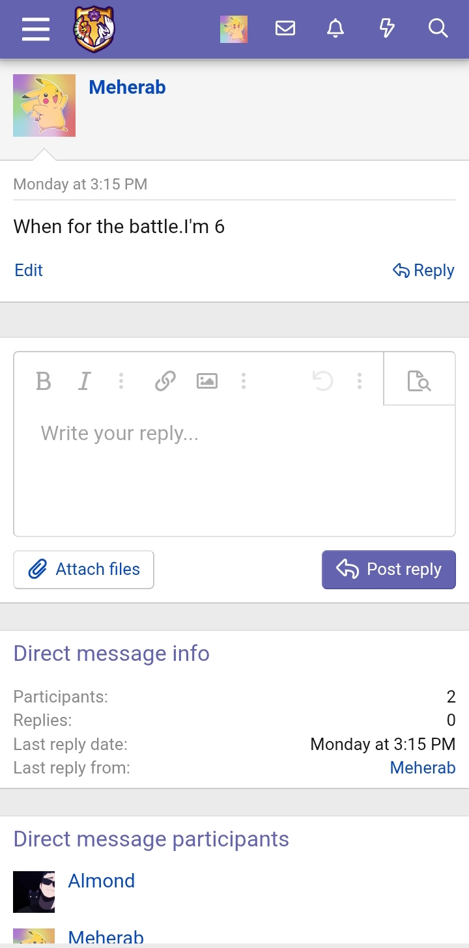Click the insert image icon

click(x=206, y=382)
